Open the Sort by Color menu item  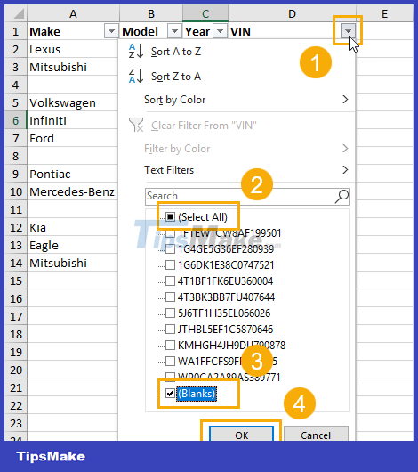tap(174, 100)
